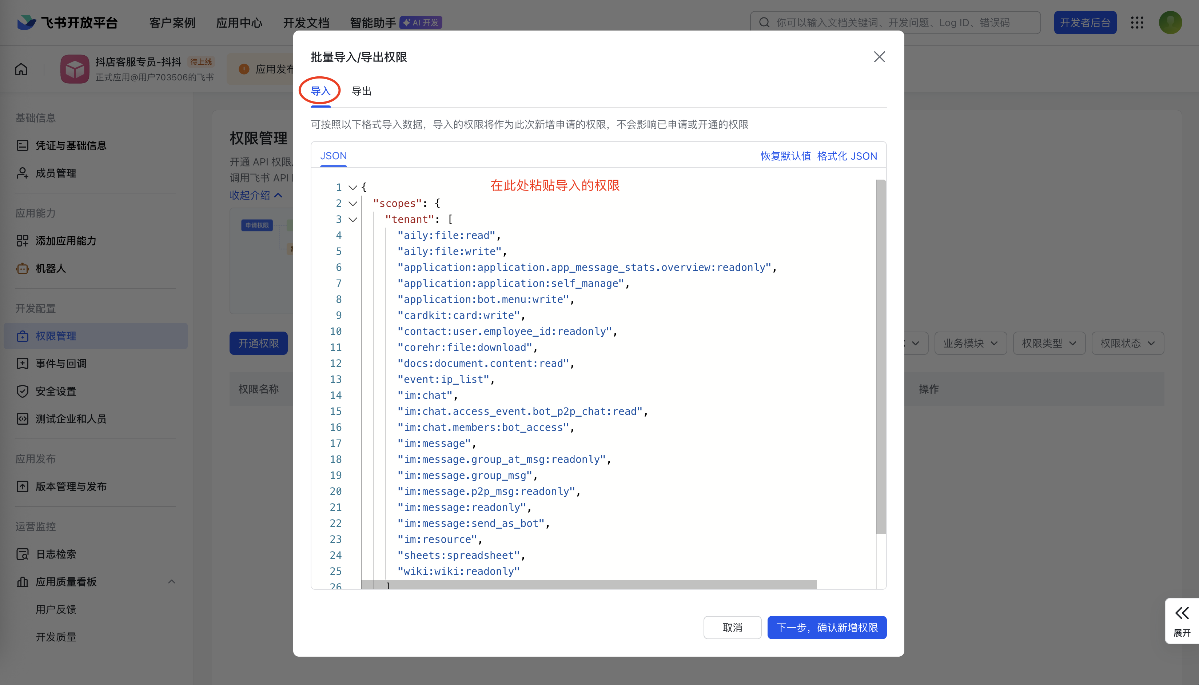Select the 导入 tab
The width and height of the screenshot is (1199, 685).
[x=320, y=91]
